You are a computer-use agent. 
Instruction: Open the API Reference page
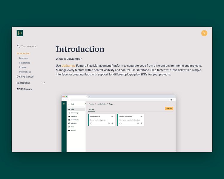[x=24, y=89]
